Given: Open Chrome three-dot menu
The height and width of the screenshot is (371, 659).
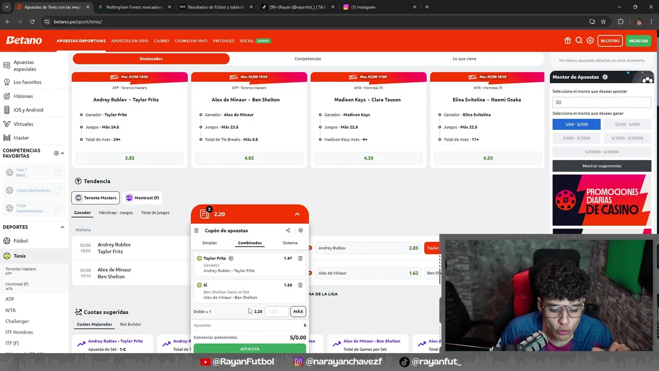Looking at the screenshot, I should pyautogui.click(x=652, y=22).
